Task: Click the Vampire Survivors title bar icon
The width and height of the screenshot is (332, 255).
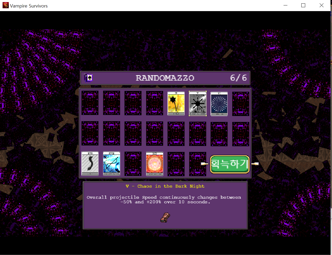Action: (x=5, y=5)
